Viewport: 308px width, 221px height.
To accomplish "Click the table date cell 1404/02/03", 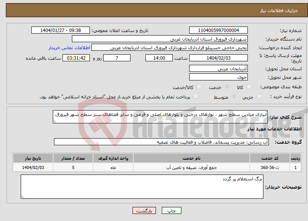I will (33, 168).
